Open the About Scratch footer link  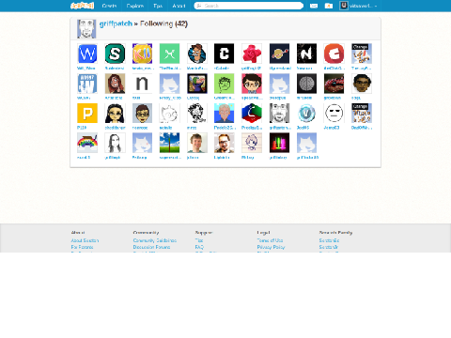[x=85, y=240]
